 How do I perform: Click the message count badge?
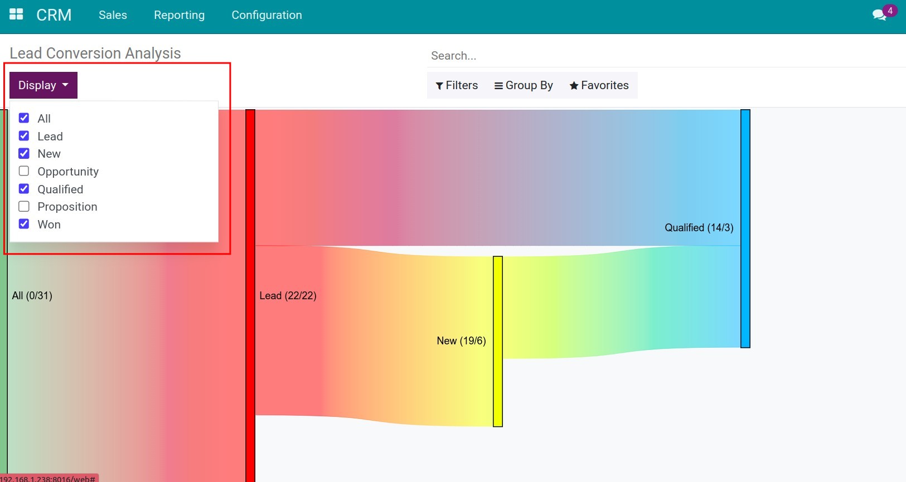(890, 11)
